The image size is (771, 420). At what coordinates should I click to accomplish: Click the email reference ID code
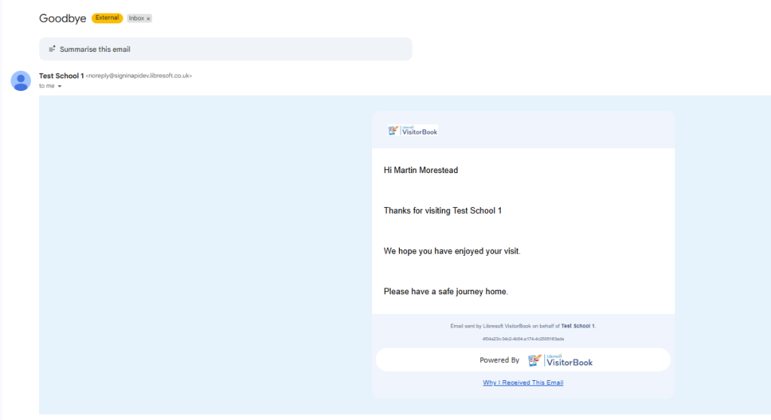[x=523, y=339]
